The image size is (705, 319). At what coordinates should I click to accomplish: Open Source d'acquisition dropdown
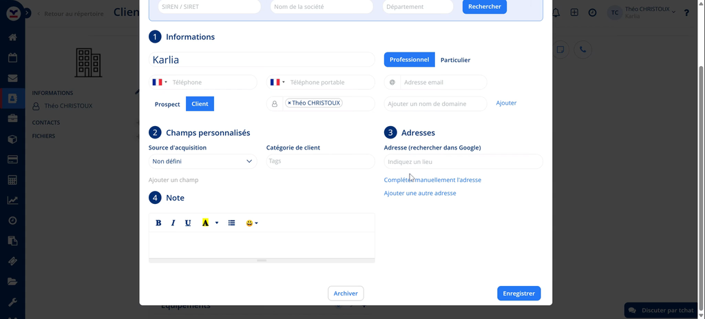coord(202,161)
